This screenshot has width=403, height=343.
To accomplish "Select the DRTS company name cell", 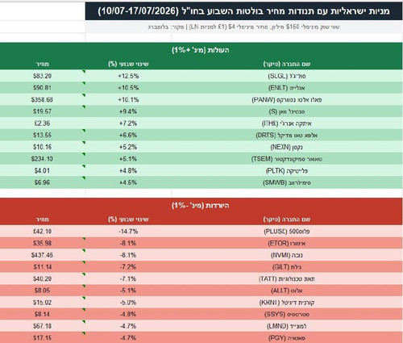I will (287, 135).
